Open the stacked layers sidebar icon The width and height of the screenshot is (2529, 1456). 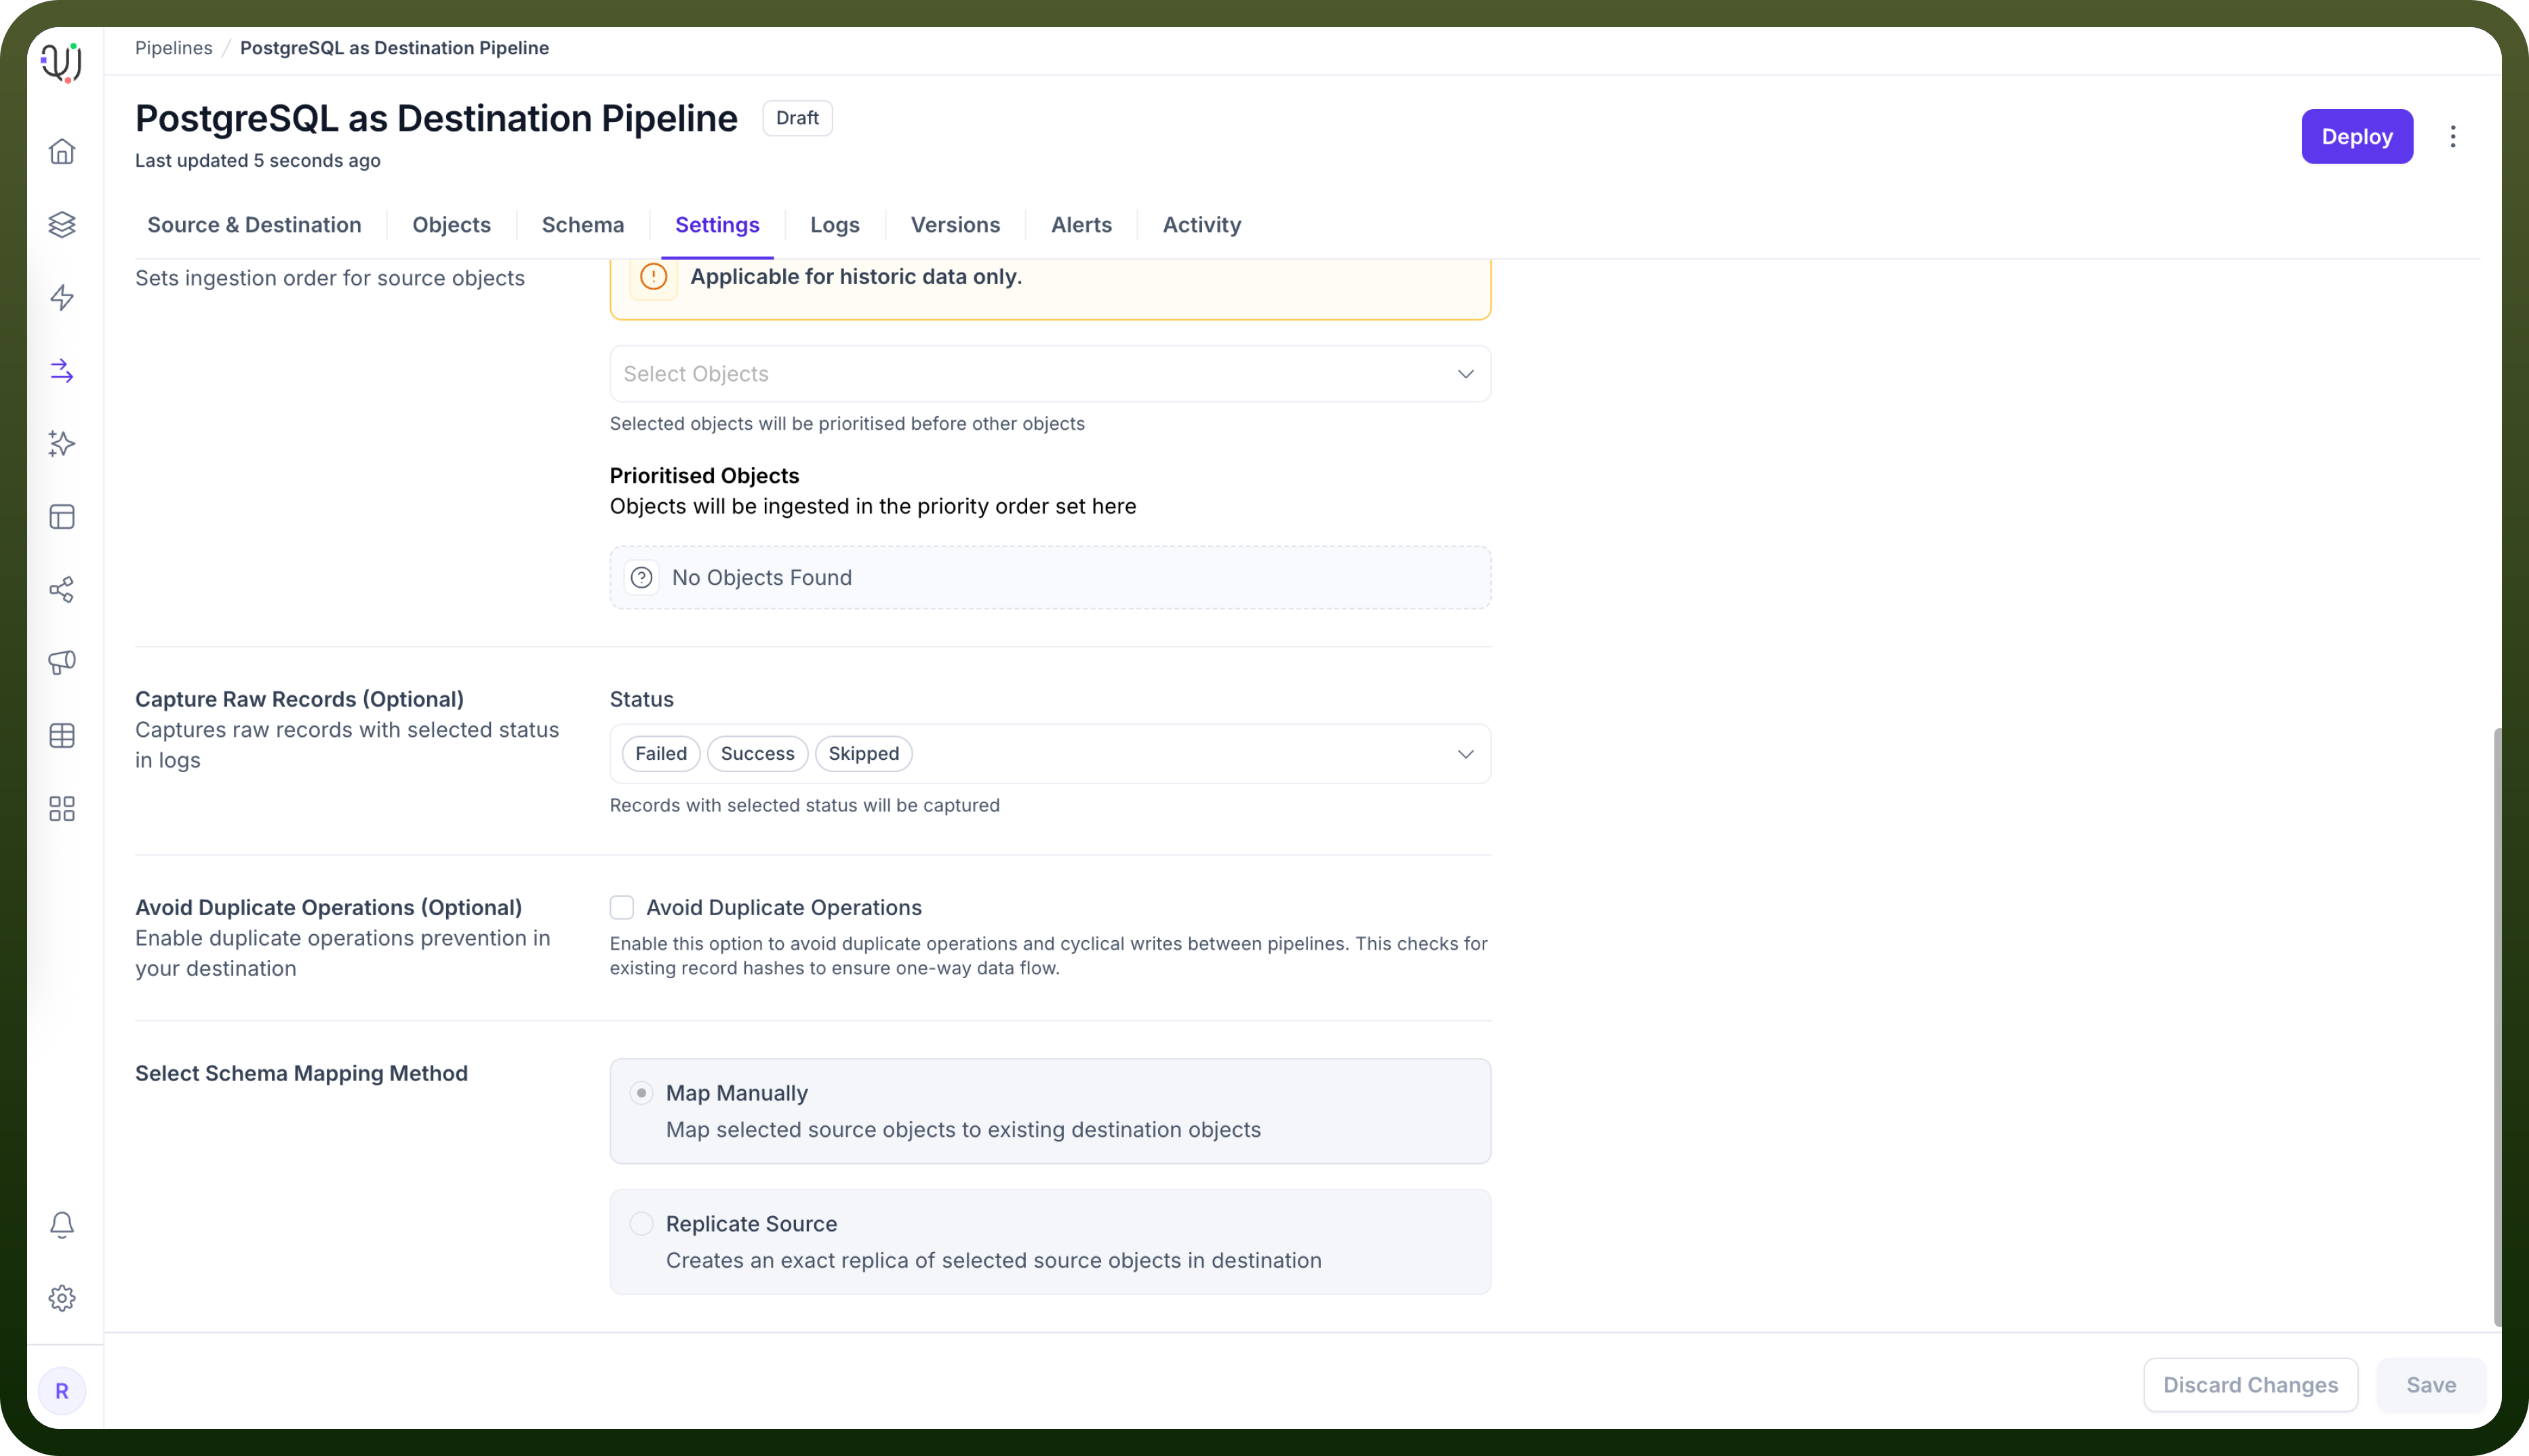coord(62,224)
